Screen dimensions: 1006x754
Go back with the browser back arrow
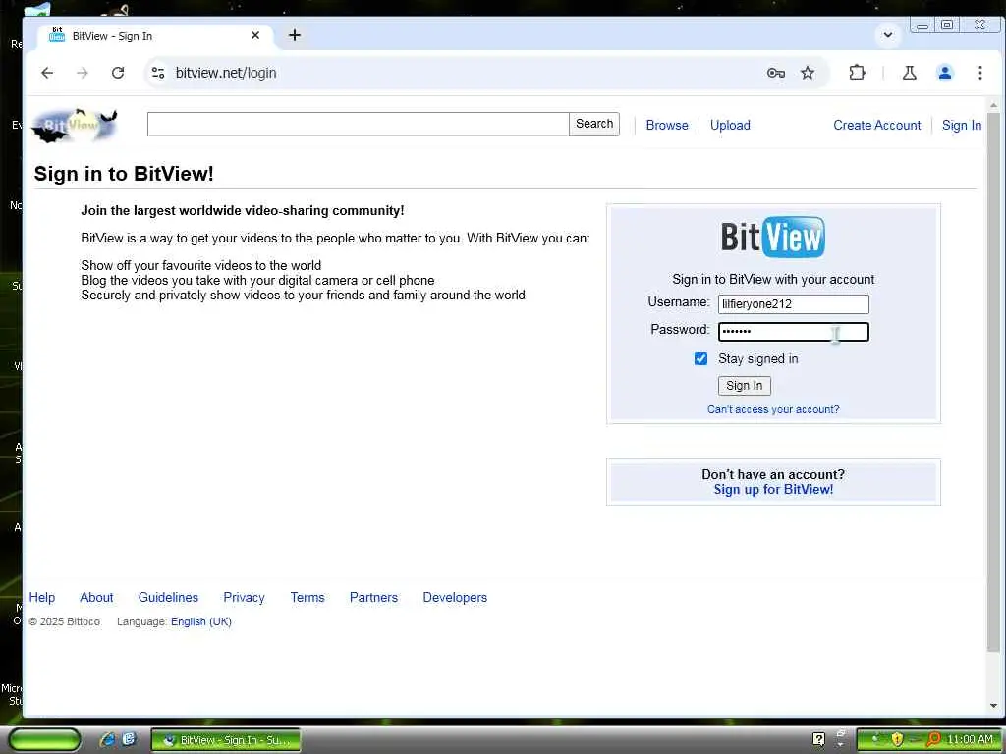coord(47,73)
